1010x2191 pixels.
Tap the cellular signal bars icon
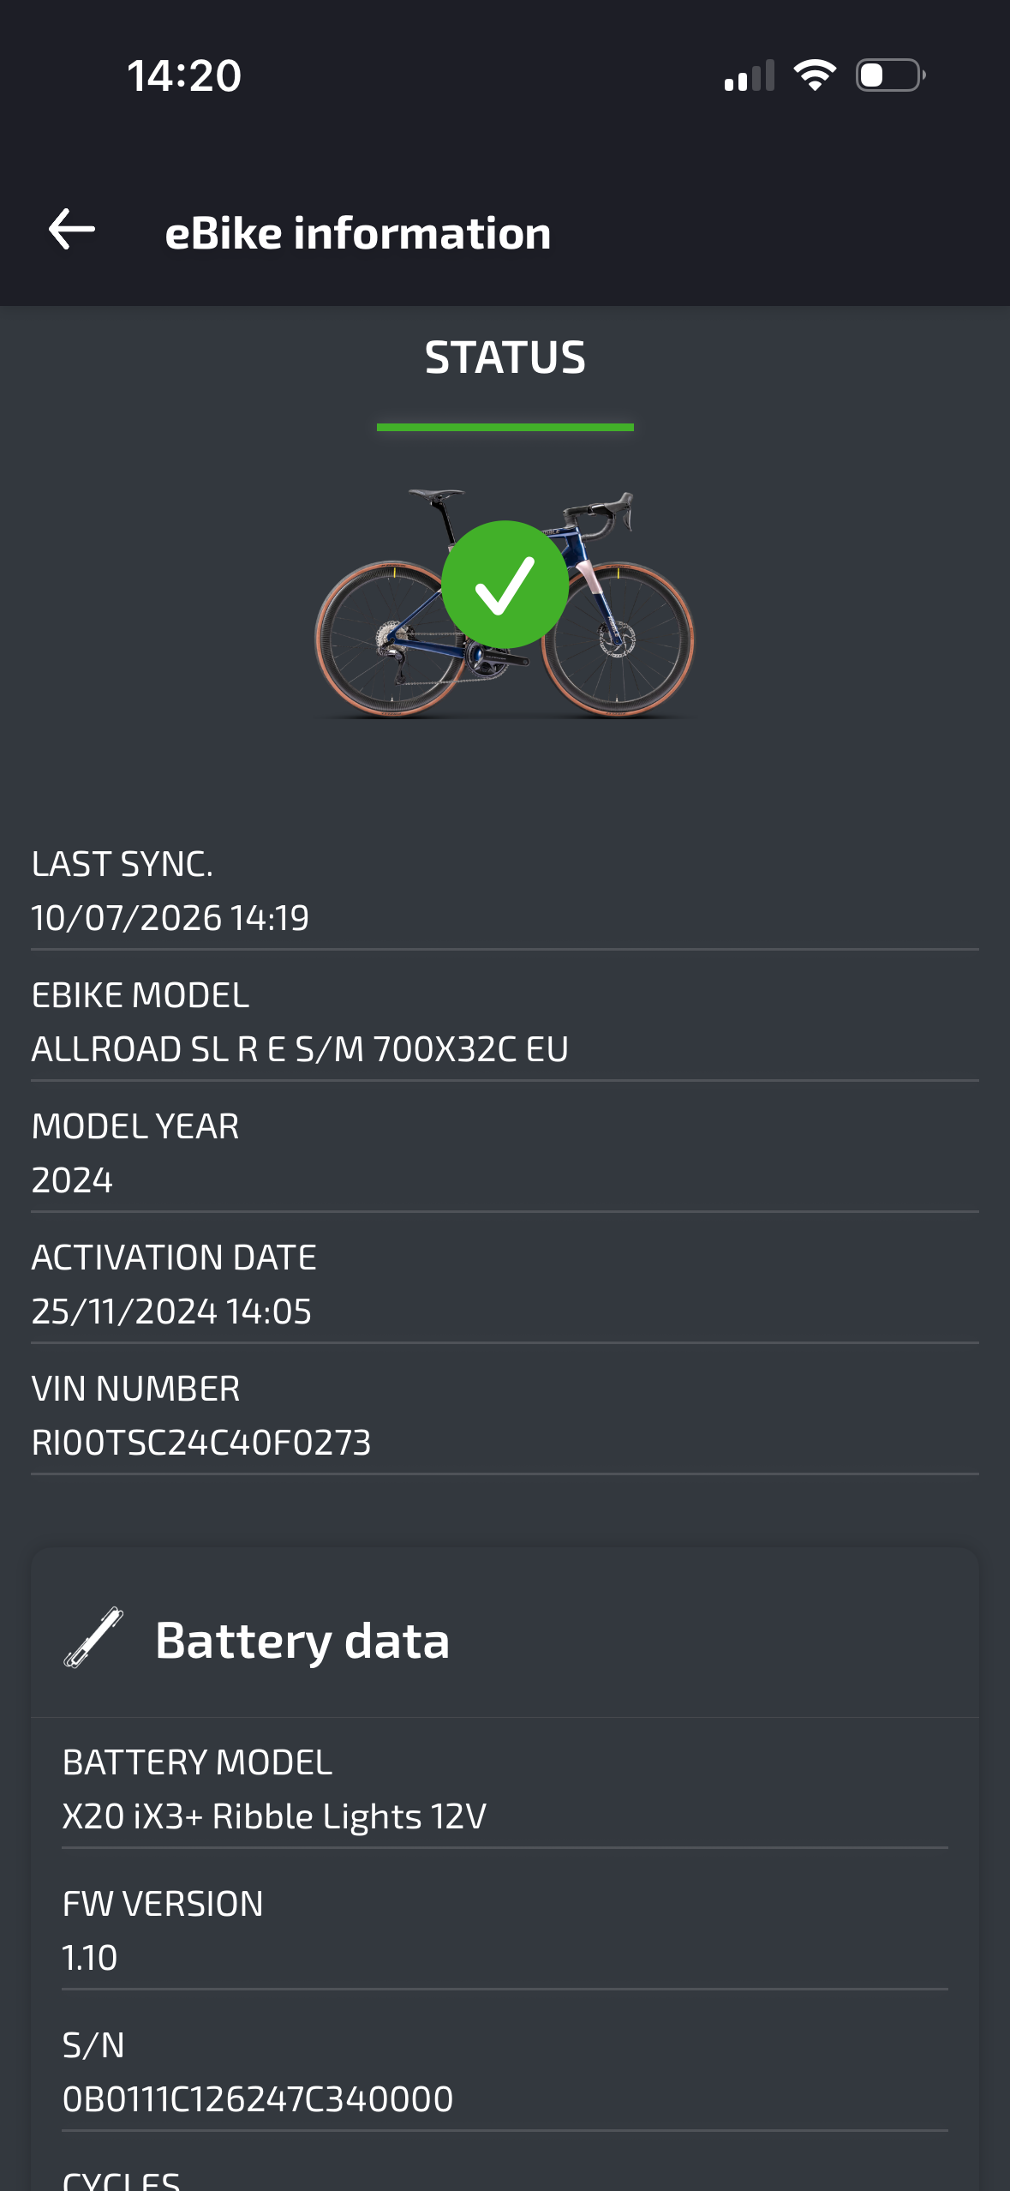750,75
